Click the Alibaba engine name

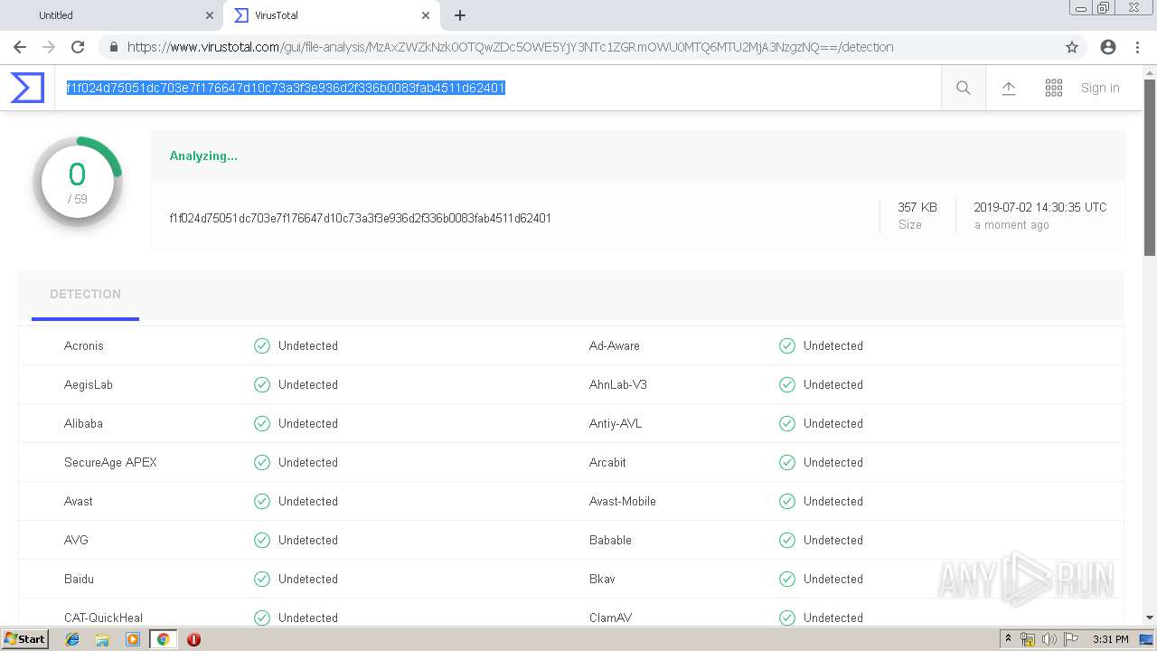tap(83, 423)
